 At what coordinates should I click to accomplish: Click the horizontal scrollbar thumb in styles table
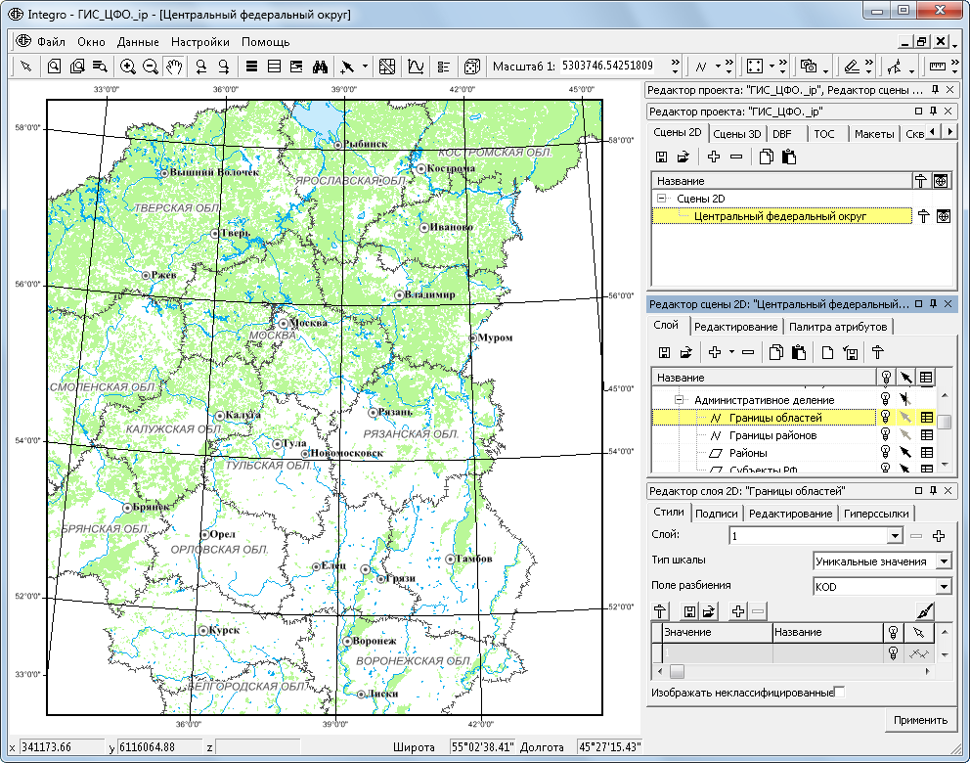click(x=678, y=671)
